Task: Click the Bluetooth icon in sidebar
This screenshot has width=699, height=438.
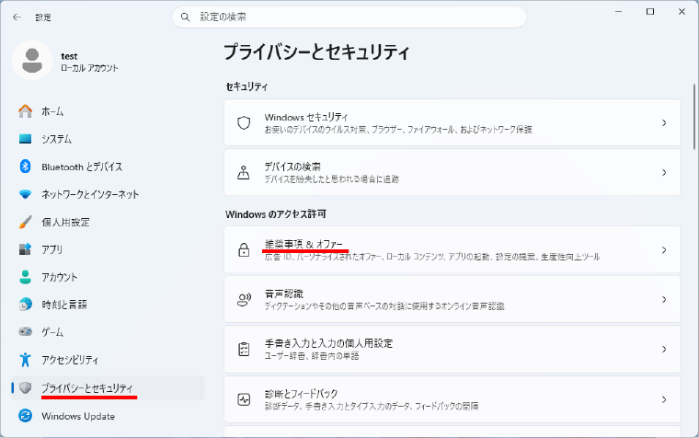Action: point(26,167)
